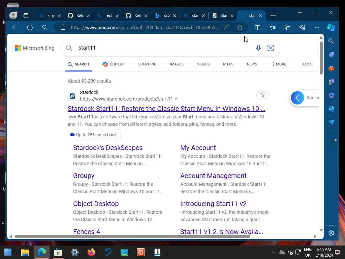Open File Explorer from taskbar

25,252
